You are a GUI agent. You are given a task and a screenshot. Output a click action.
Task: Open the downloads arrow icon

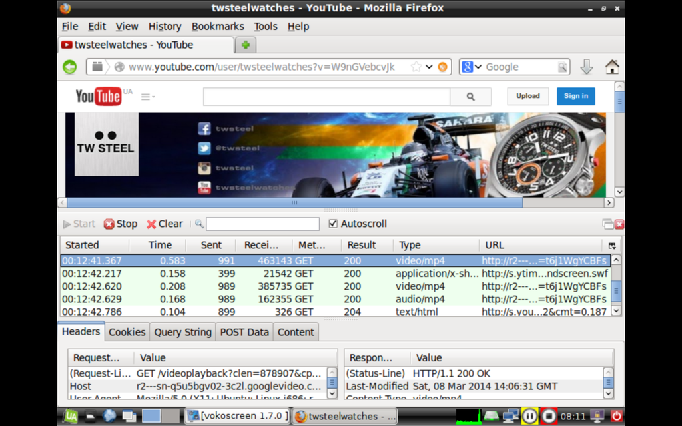586,67
